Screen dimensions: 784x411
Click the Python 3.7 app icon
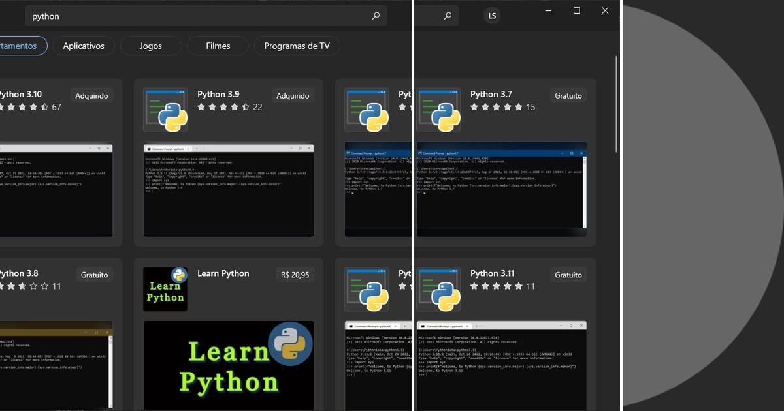438,108
